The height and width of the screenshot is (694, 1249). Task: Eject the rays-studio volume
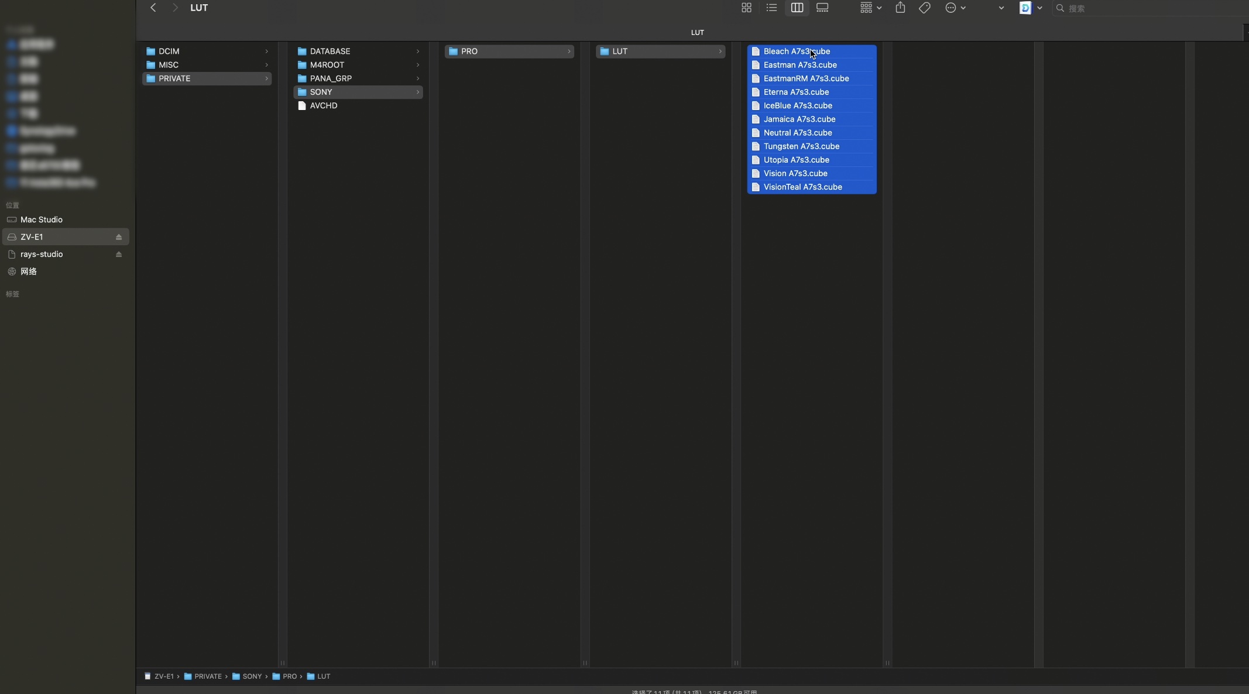pyautogui.click(x=119, y=254)
